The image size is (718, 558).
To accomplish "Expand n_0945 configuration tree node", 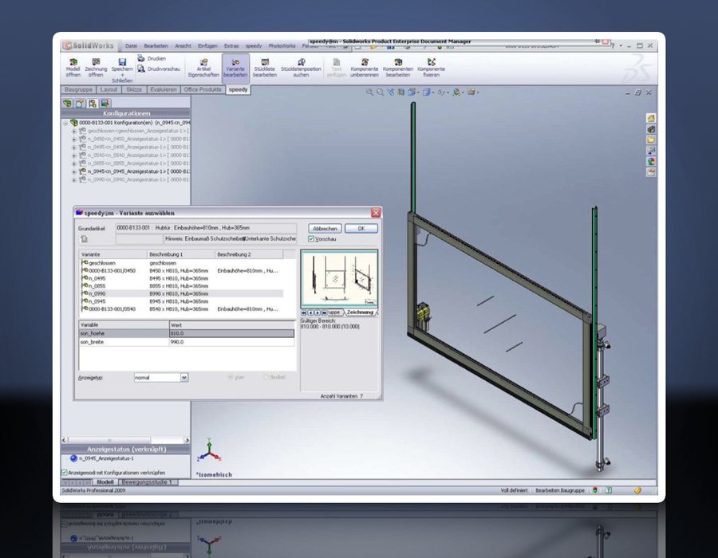I will click(74, 172).
